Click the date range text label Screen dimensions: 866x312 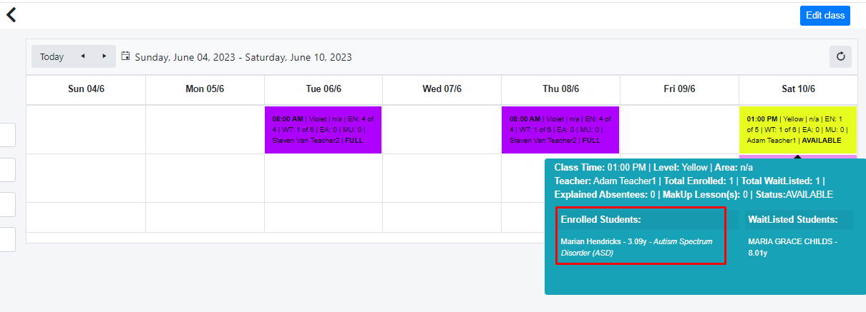coord(243,57)
